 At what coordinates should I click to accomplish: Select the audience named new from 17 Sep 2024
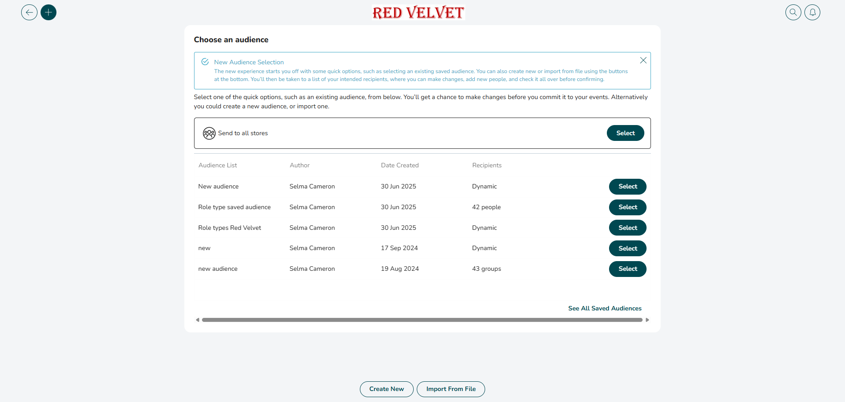pyautogui.click(x=628, y=248)
